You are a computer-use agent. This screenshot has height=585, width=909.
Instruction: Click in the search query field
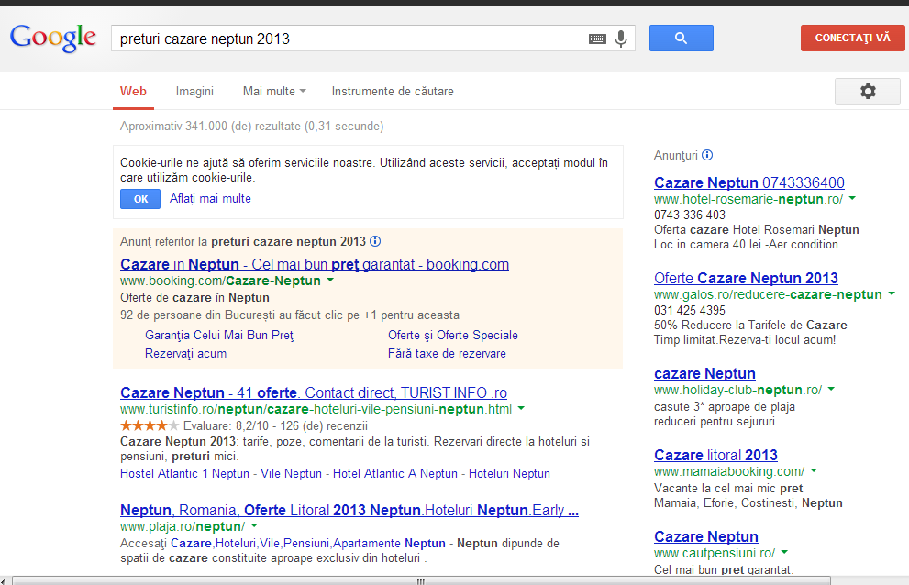pyautogui.click(x=348, y=39)
